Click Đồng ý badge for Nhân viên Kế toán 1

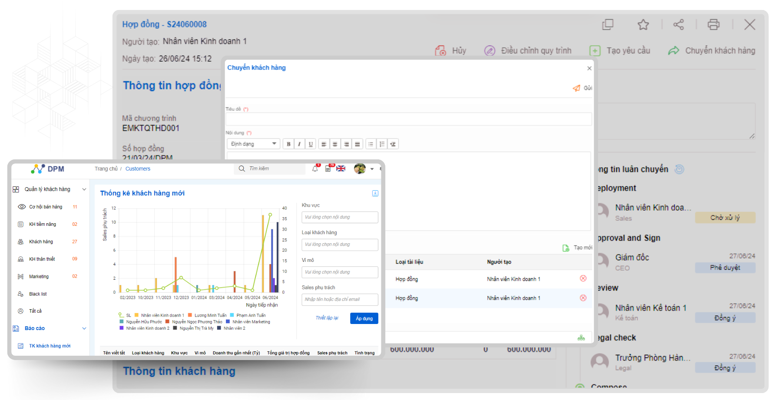(x=725, y=318)
